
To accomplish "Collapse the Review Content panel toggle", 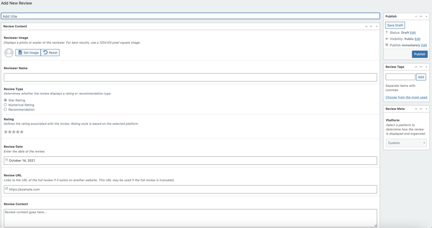I will click(377, 26).
